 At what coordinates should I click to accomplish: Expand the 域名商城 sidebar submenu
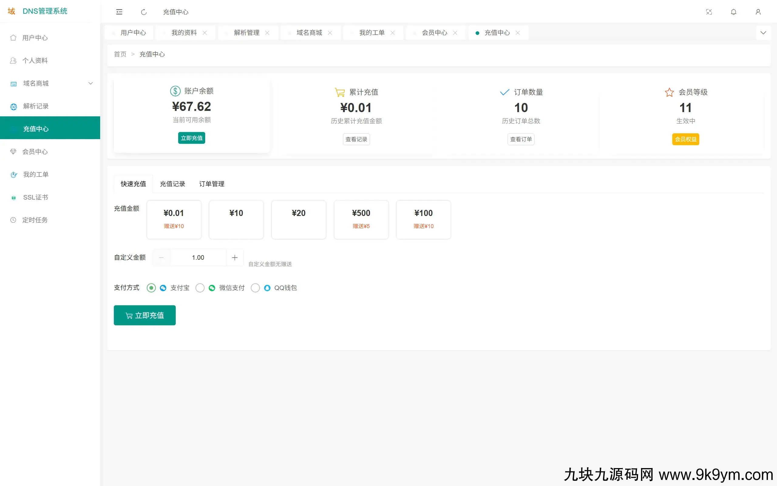click(90, 83)
